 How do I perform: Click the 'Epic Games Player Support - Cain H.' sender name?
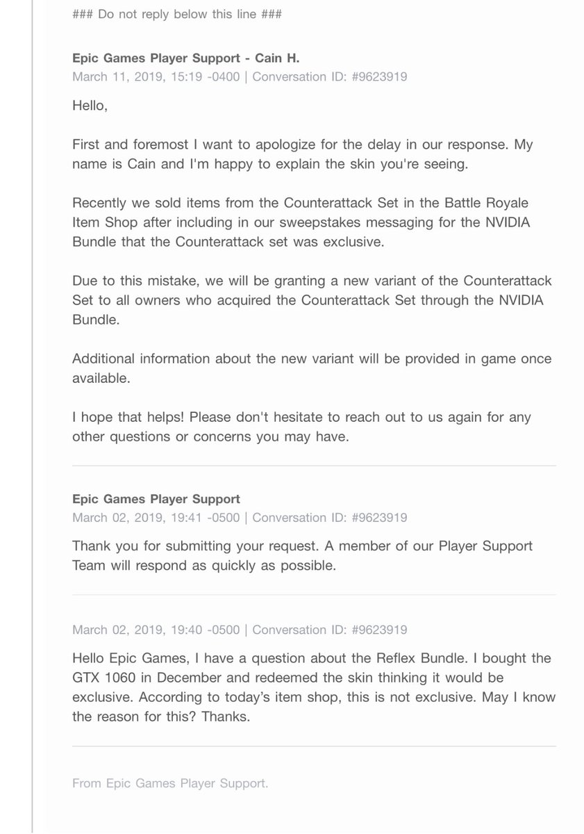pyautogui.click(x=186, y=59)
